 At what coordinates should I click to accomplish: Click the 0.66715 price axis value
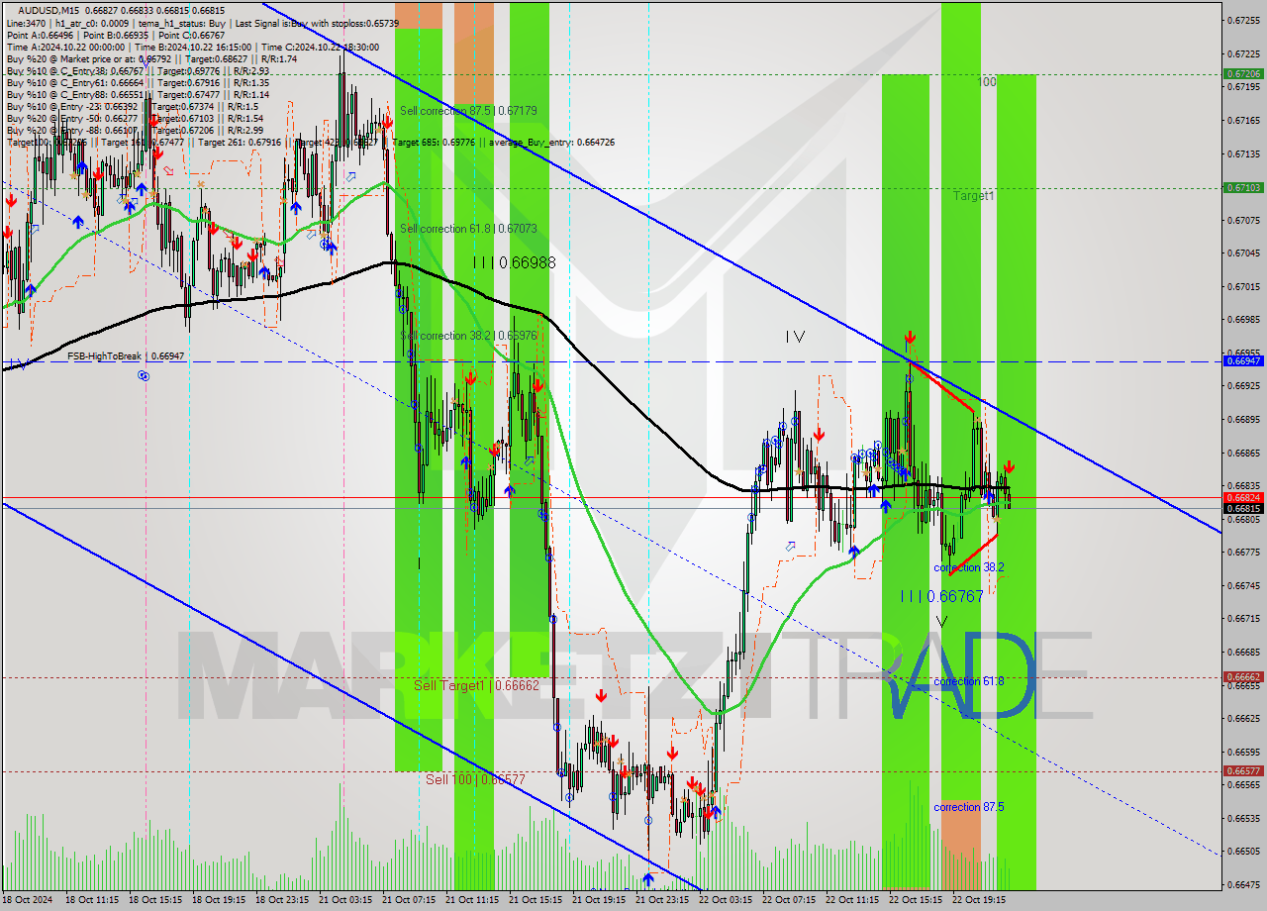(x=1242, y=619)
